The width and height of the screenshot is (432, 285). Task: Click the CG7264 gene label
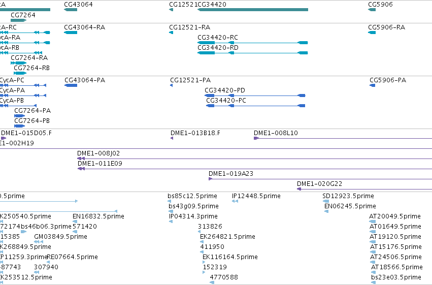click(x=23, y=15)
